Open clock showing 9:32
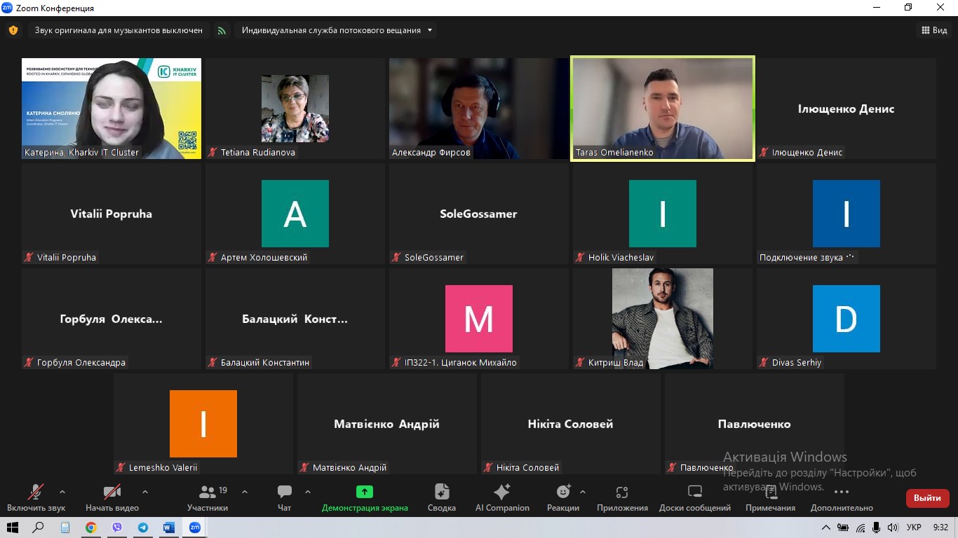Screen dimensions: 958x538 point(940,527)
